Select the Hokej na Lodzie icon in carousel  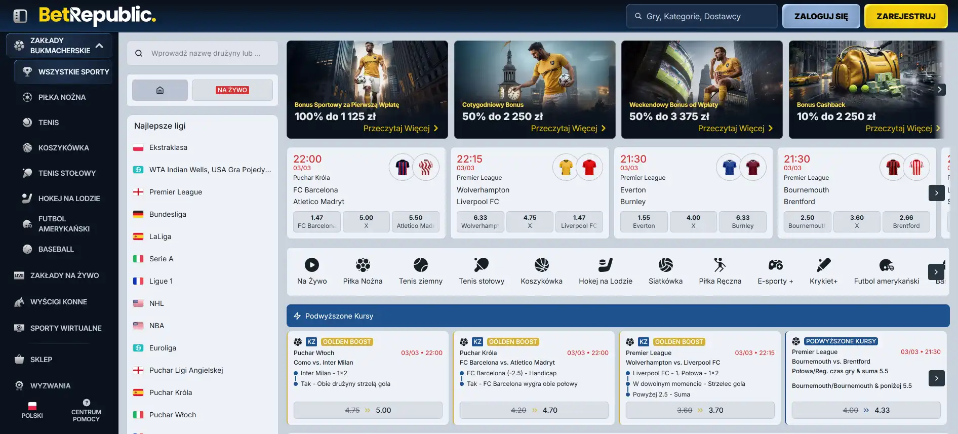tap(605, 265)
